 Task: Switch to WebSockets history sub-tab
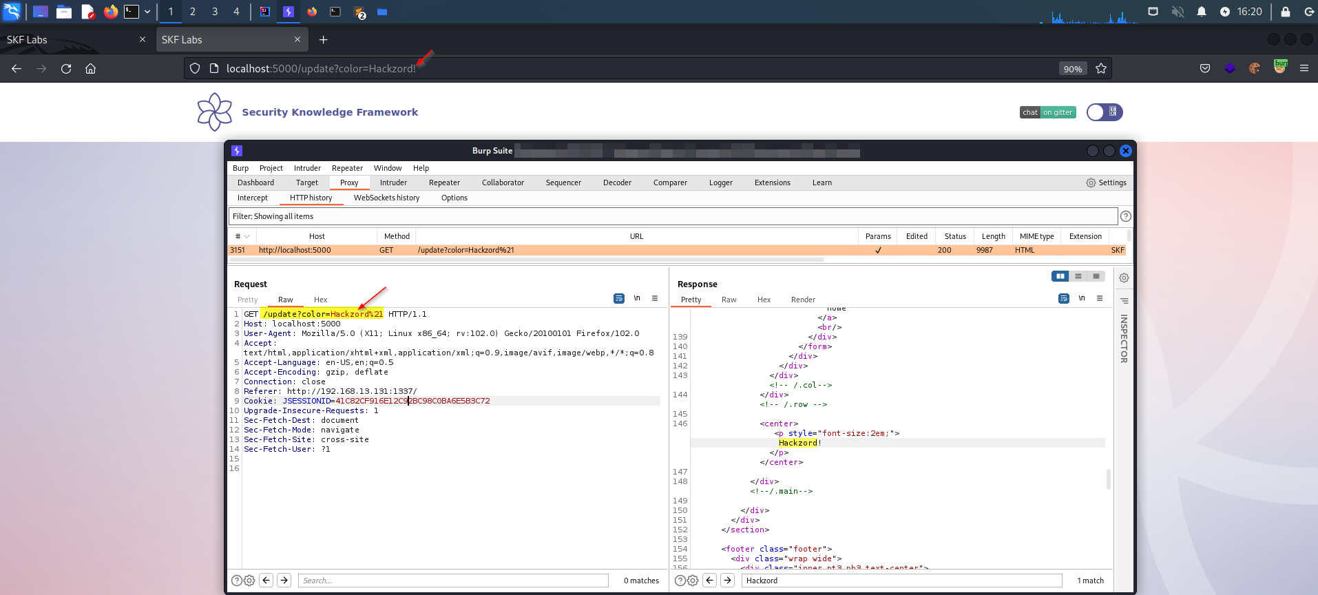386,198
